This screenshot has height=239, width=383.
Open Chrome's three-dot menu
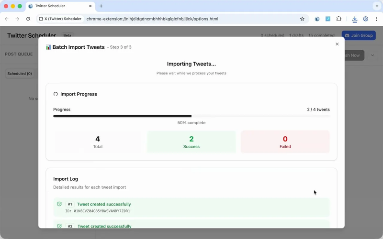(377, 19)
